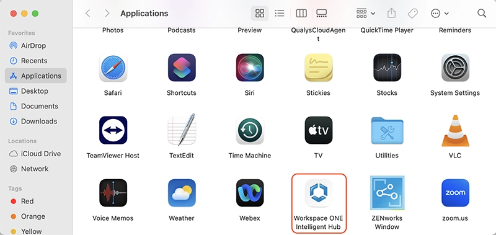496x235 pixels.
Task: Open the Group By dropdown
Action: tap(365, 13)
